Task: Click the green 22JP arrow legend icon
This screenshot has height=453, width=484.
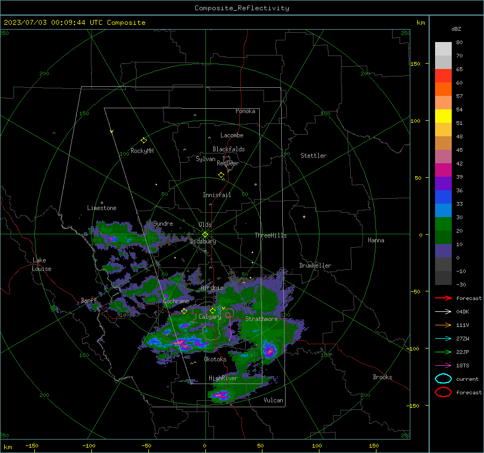Action: 443,352
